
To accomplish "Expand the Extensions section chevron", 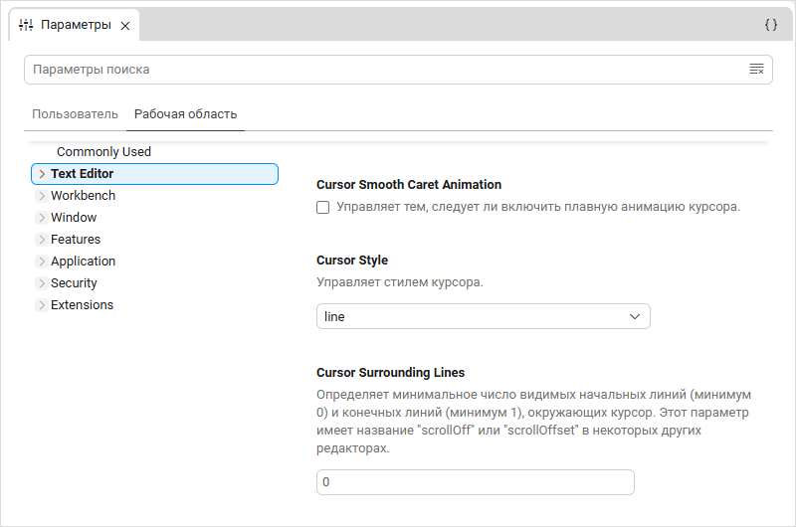I will click(42, 305).
